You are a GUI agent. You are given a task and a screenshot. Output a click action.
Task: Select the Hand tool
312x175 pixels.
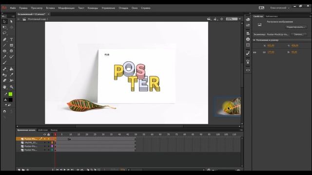pyautogui.click(x=4, y=87)
